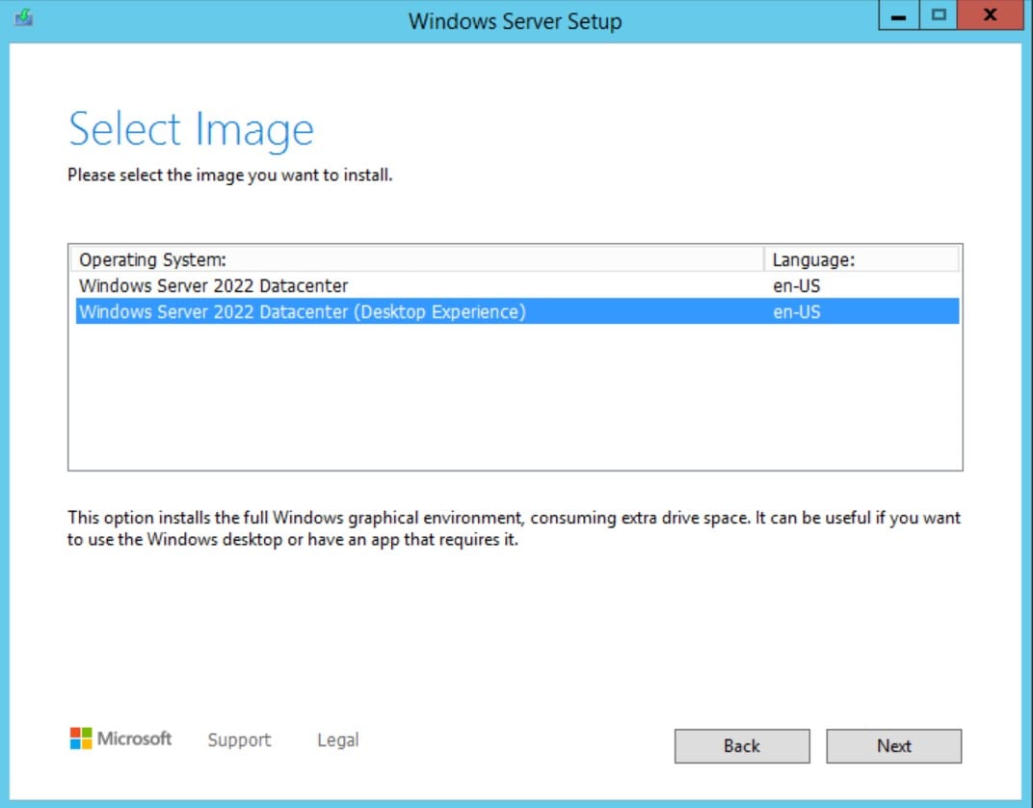The width and height of the screenshot is (1033, 808).
Task: Open the Legal link
Action: tap(338, 741)
